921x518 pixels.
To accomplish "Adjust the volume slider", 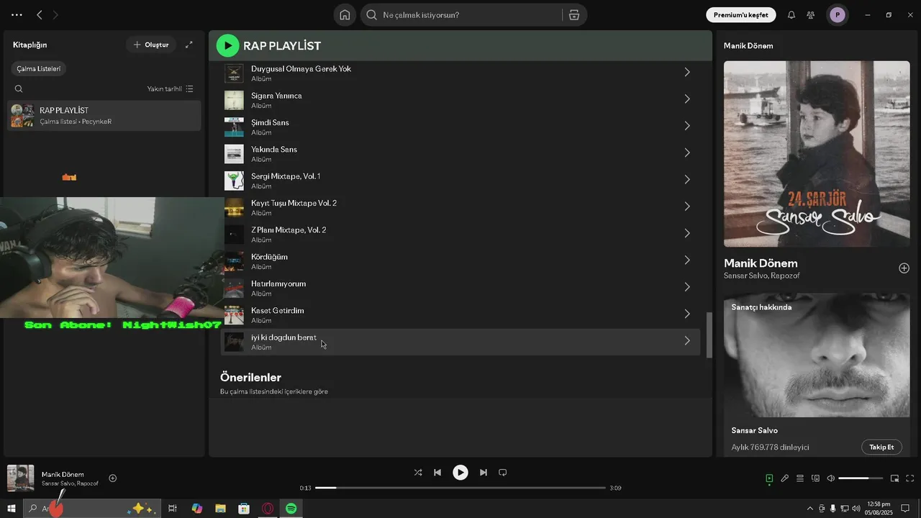I will pyautogui.click(x=861, y=478).
